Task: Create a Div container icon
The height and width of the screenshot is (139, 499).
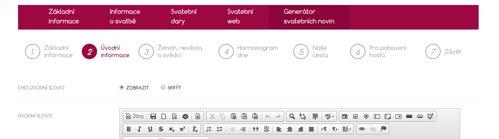Action: (x=266, y=129)
